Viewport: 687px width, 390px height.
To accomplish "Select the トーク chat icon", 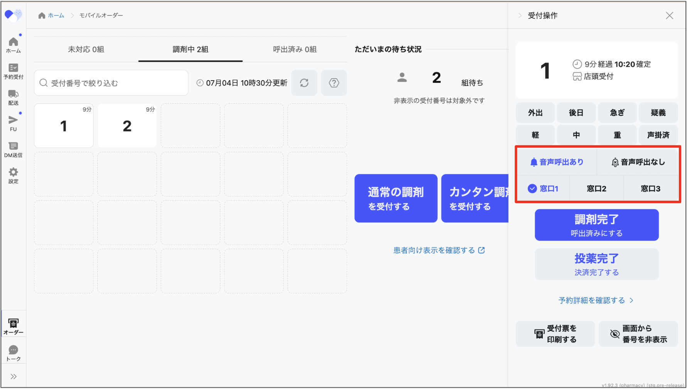I will [x=13, y=350].
